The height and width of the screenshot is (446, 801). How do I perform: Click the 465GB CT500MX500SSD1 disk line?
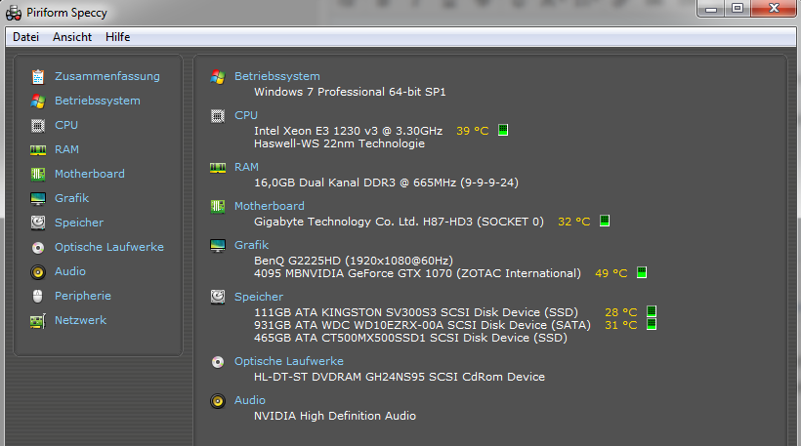click(x=410, y=338)
